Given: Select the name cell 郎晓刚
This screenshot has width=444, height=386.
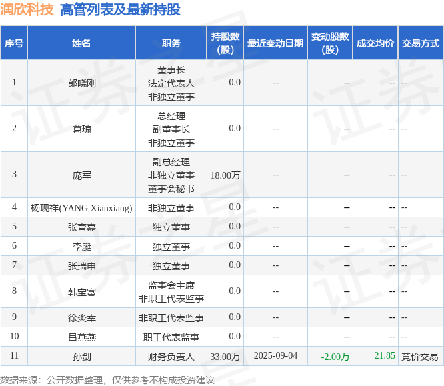Looking at the screenshot, I should [x=81, y=83].
